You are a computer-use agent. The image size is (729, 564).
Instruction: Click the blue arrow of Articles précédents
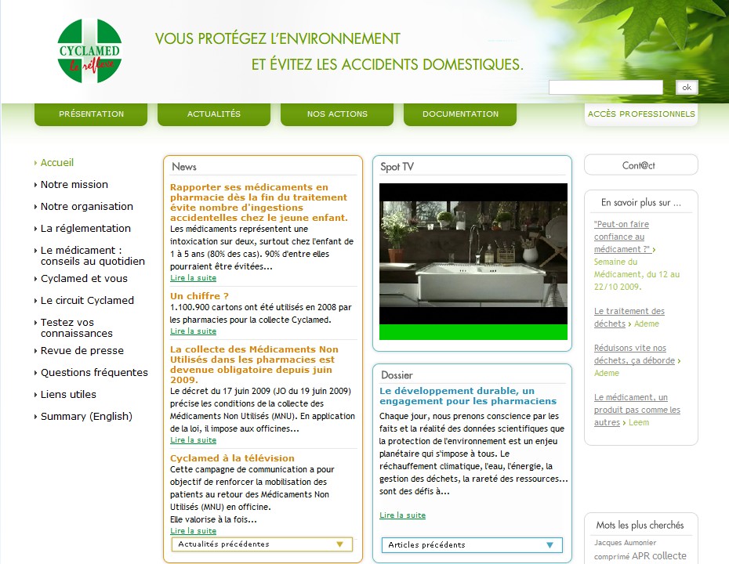pos(550,545)
